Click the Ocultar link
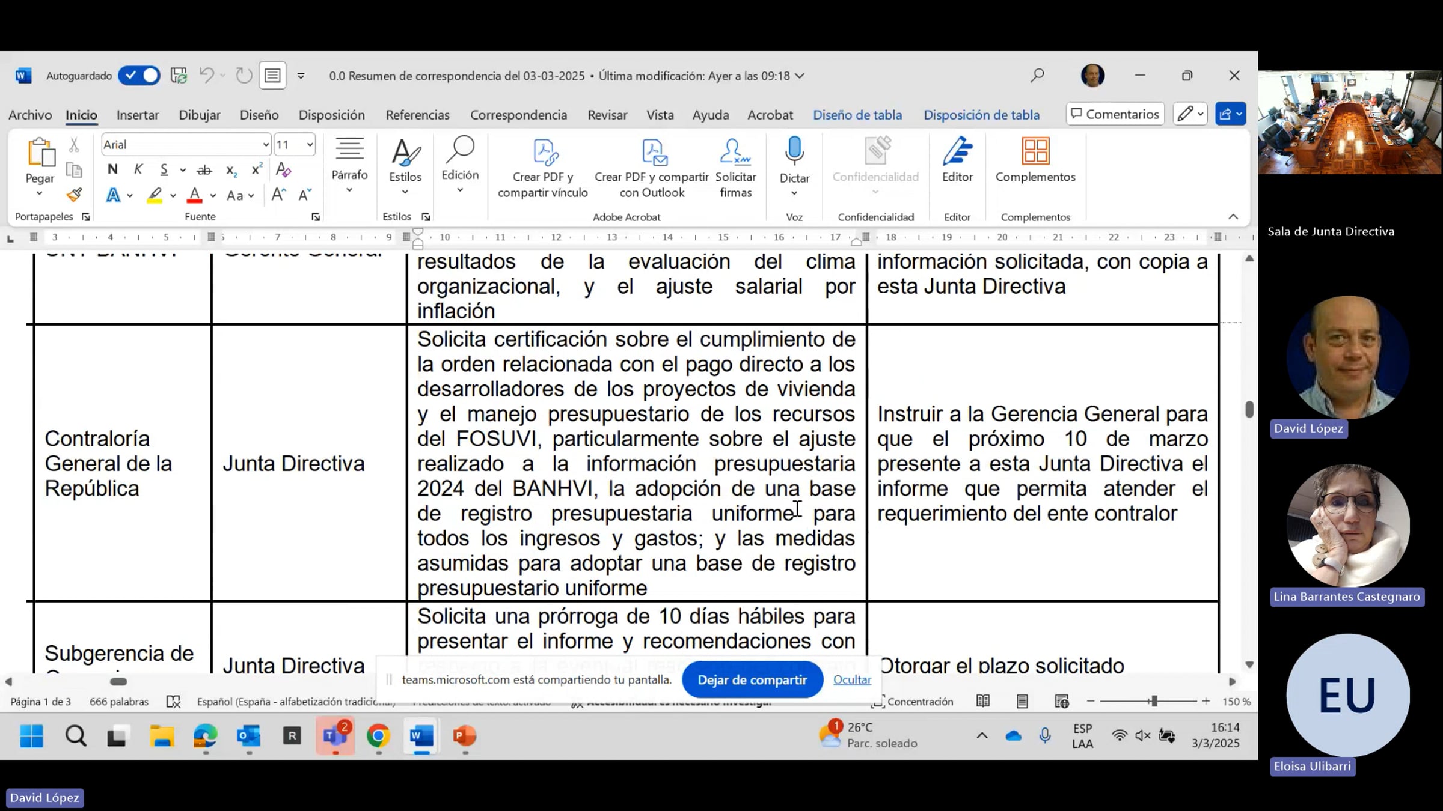1443x811 pixels. 852,680
